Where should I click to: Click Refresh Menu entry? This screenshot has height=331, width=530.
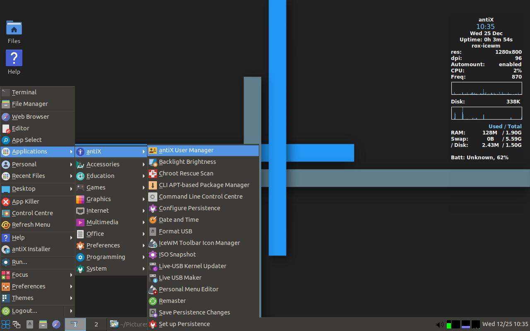coord(38,225)
